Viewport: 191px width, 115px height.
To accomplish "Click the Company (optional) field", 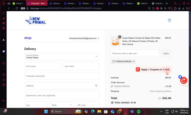I will [x=62, y=76].
